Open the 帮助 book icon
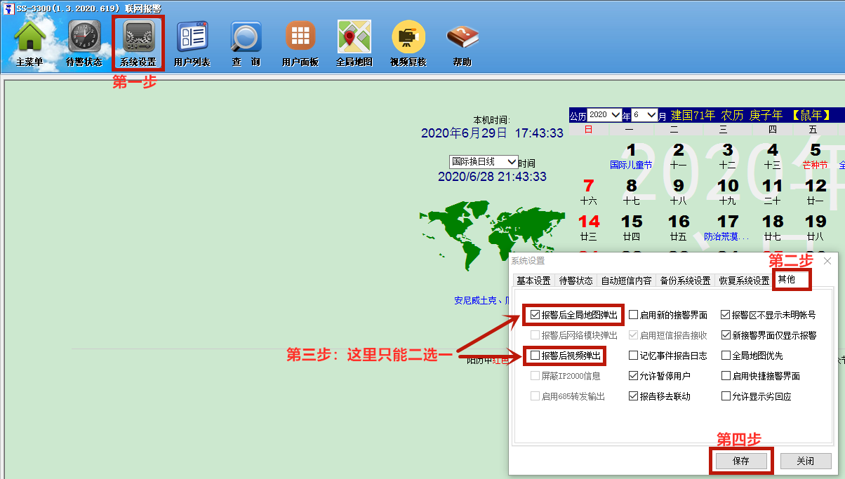 (462, 42)
